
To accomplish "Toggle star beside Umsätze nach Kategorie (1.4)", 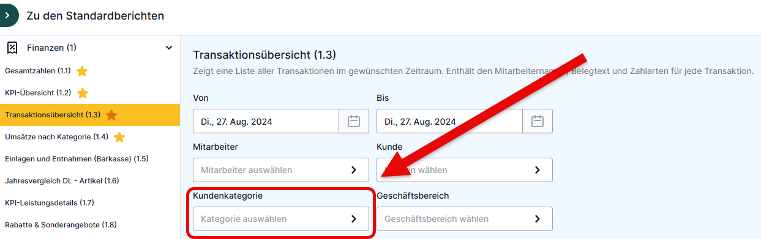I will [x=119, y=137].
